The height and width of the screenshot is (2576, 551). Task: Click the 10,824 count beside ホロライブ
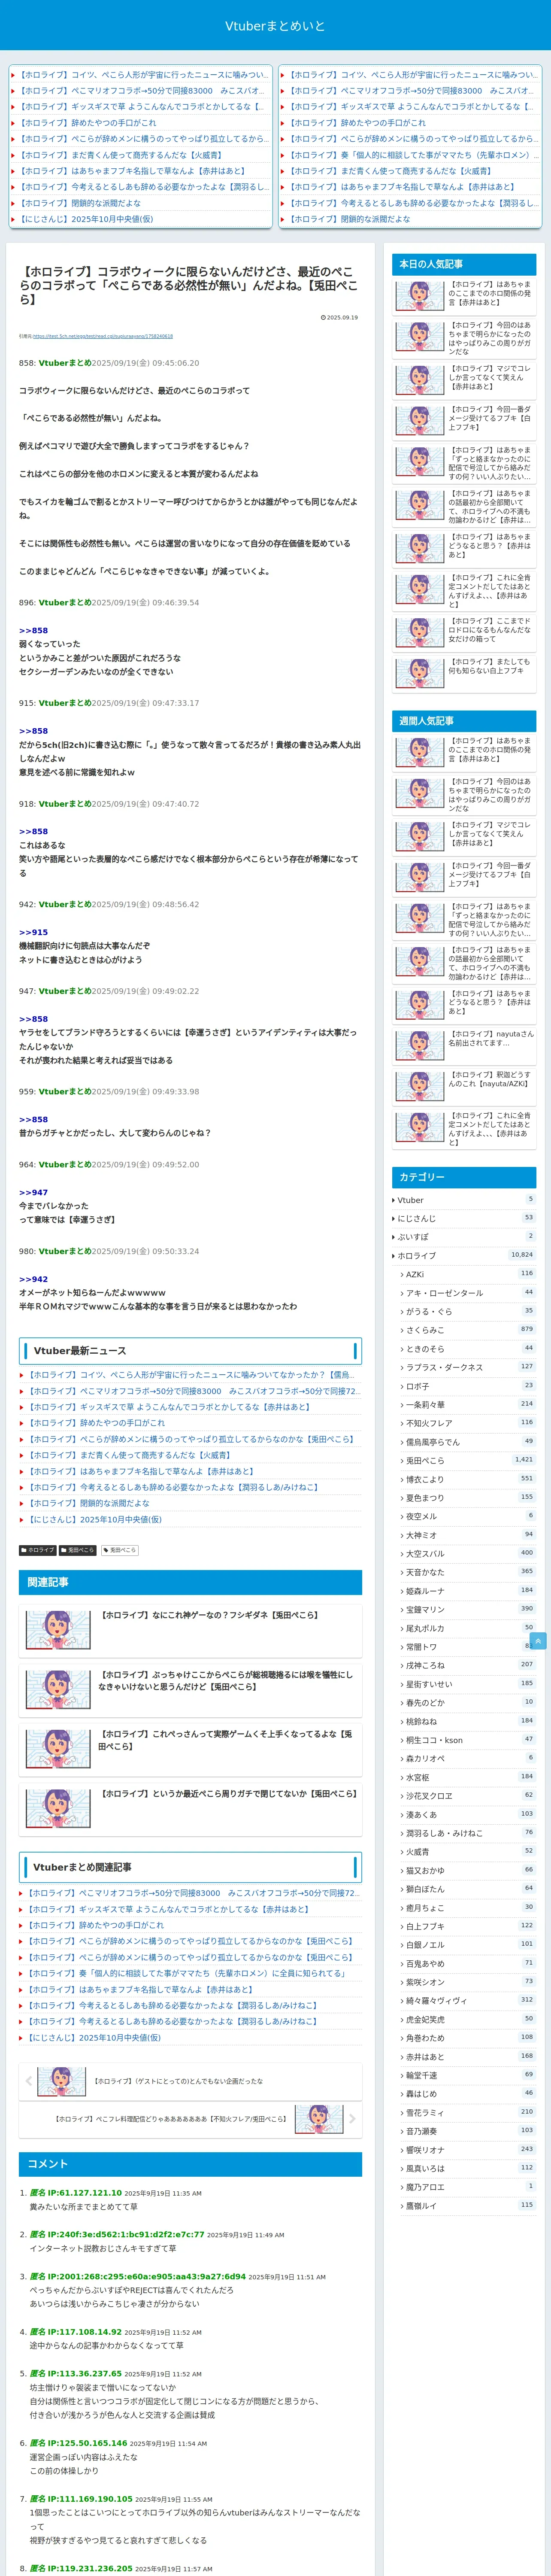click(x=522, y=1254)
